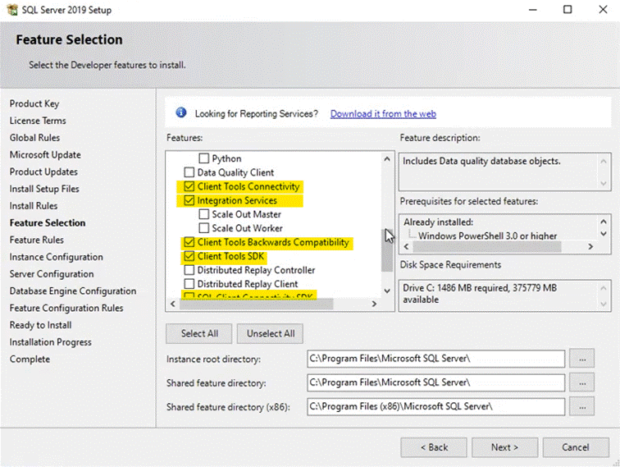Check Distributed Replay Client checkbox
The width and height of the screenshot is (620, 467).
point(189,284)
